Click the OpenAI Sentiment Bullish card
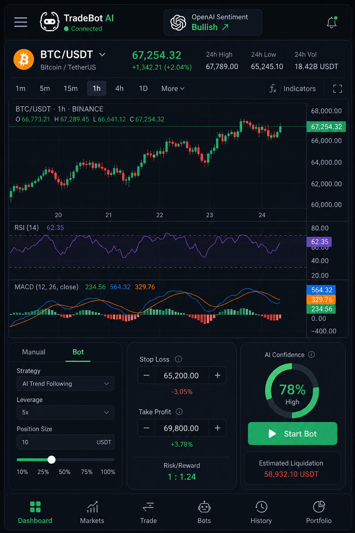This screenshot has width=355, height=533. pyautogui.click(x=213, y=22)
